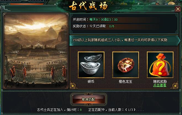The height and width of the screenshot is (115, 182).
Task: Open the 点击查看 link under 随机奖励
Action: pos(160,85)
